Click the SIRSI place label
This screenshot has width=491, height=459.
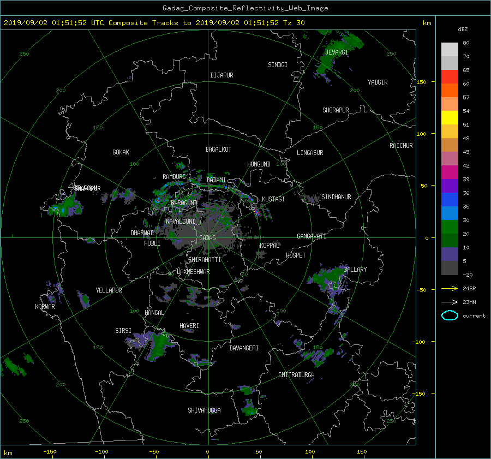[x=123, y=331]
